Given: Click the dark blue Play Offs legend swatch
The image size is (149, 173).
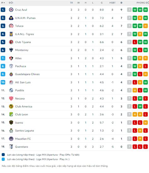Looking at the screenshot, I should coord(3,155).
